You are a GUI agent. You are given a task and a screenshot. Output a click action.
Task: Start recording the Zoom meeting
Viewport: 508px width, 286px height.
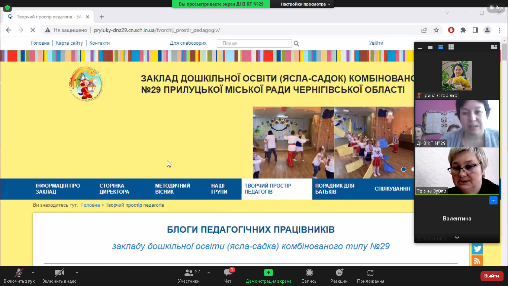[309, 276]
